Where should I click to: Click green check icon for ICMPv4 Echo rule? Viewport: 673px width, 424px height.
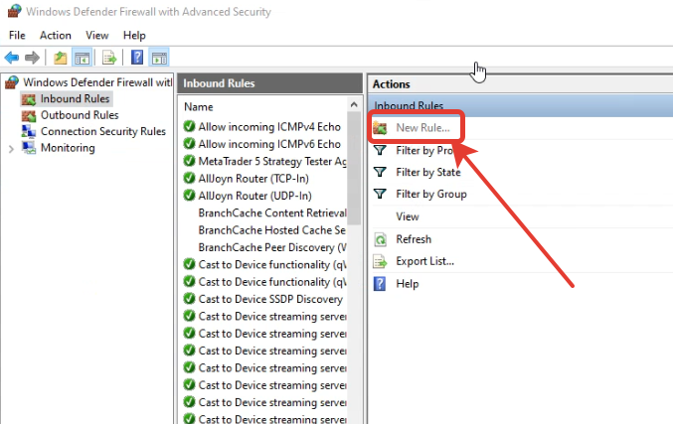pyautogui.click(x=189, y=126)
